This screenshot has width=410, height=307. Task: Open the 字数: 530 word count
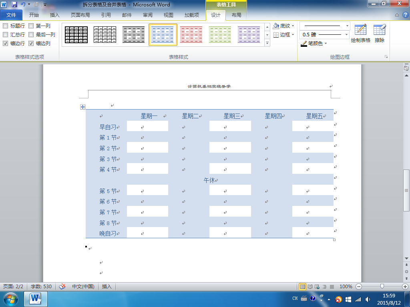41,286
